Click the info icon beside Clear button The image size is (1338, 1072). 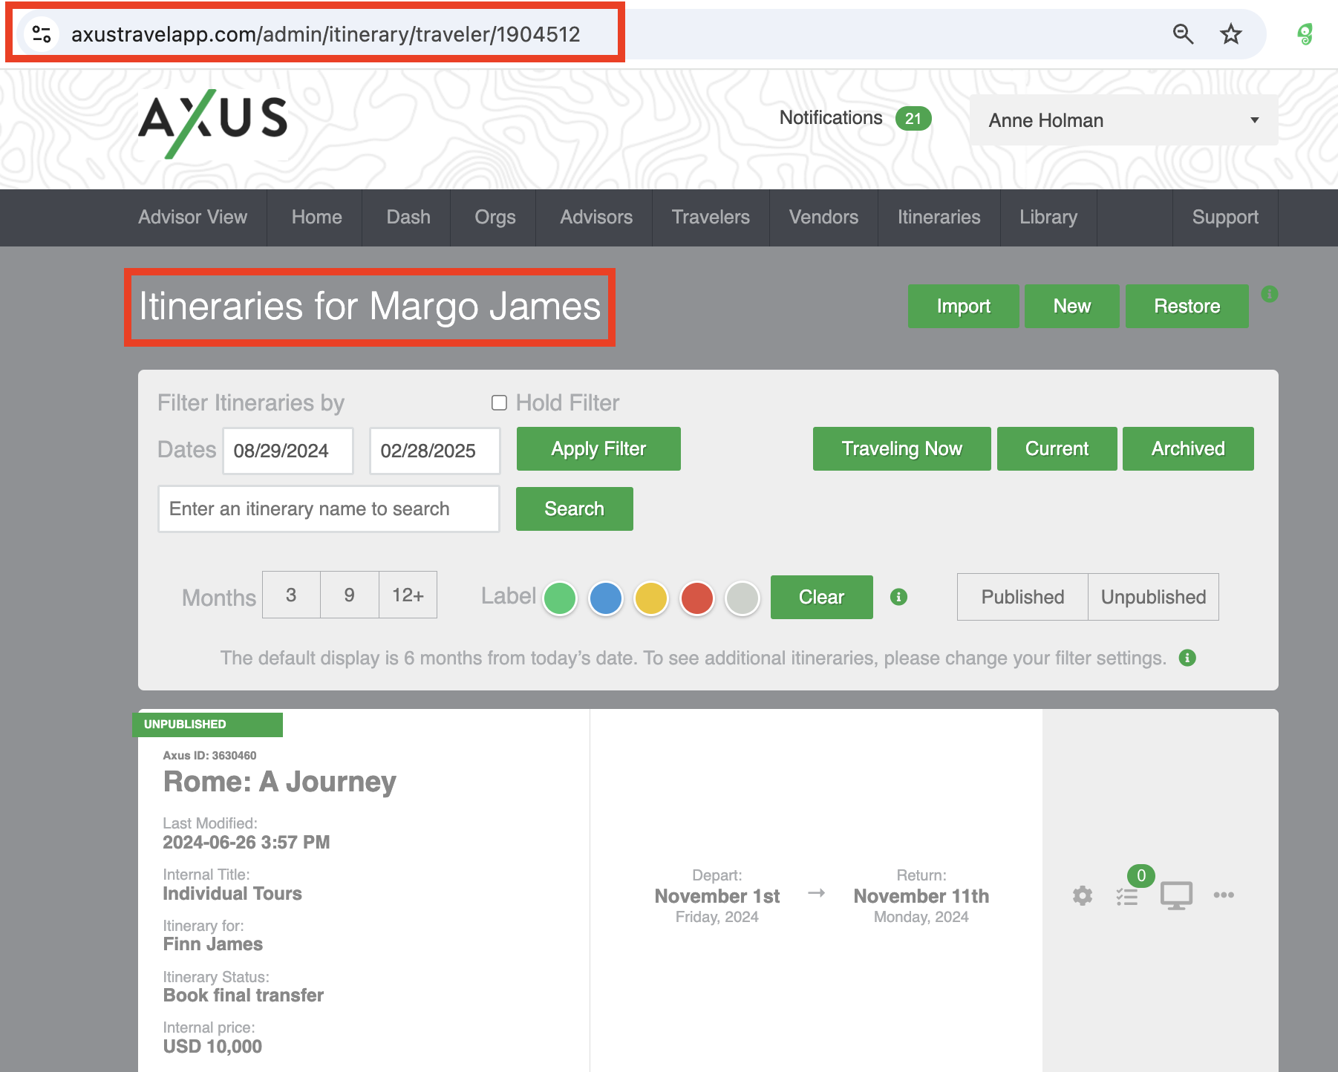(898, 597)
